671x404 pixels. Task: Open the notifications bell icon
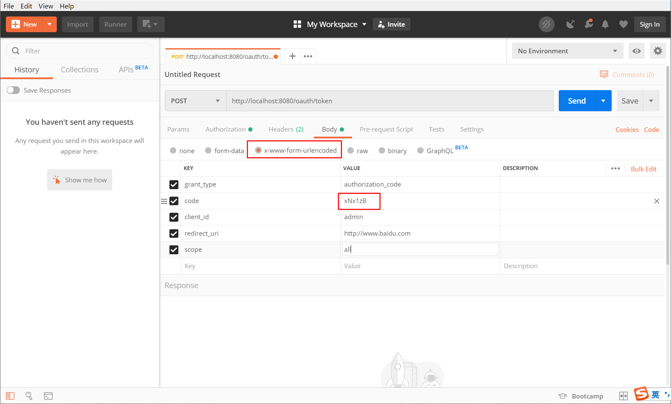(x=605, y=25)
